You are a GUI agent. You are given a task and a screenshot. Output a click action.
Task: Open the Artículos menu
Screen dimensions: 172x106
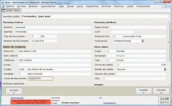[21, 6]
